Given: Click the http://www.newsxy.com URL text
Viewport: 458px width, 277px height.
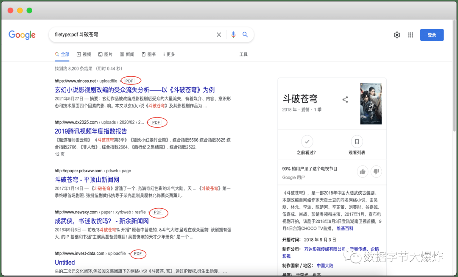Looking at the screenshot, I should pyautogui.click(x=76, y=212).
